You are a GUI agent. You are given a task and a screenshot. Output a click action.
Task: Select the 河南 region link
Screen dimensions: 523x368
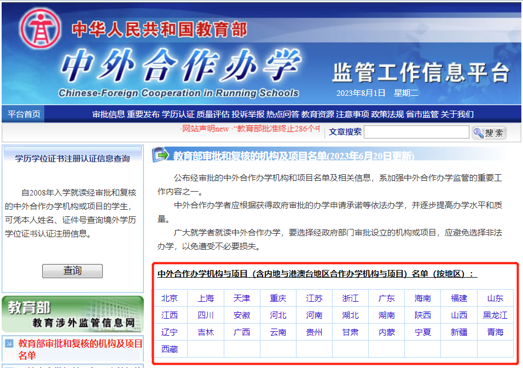click(314, 315)
